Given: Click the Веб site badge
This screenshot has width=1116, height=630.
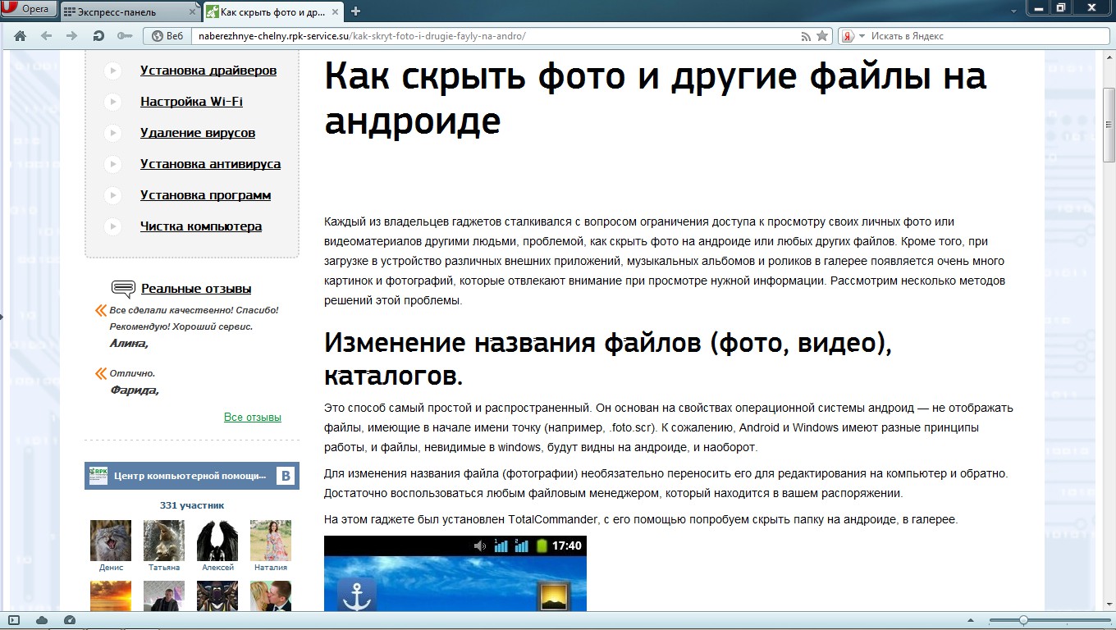Looking at the screenshot, I should coord(167,36).
